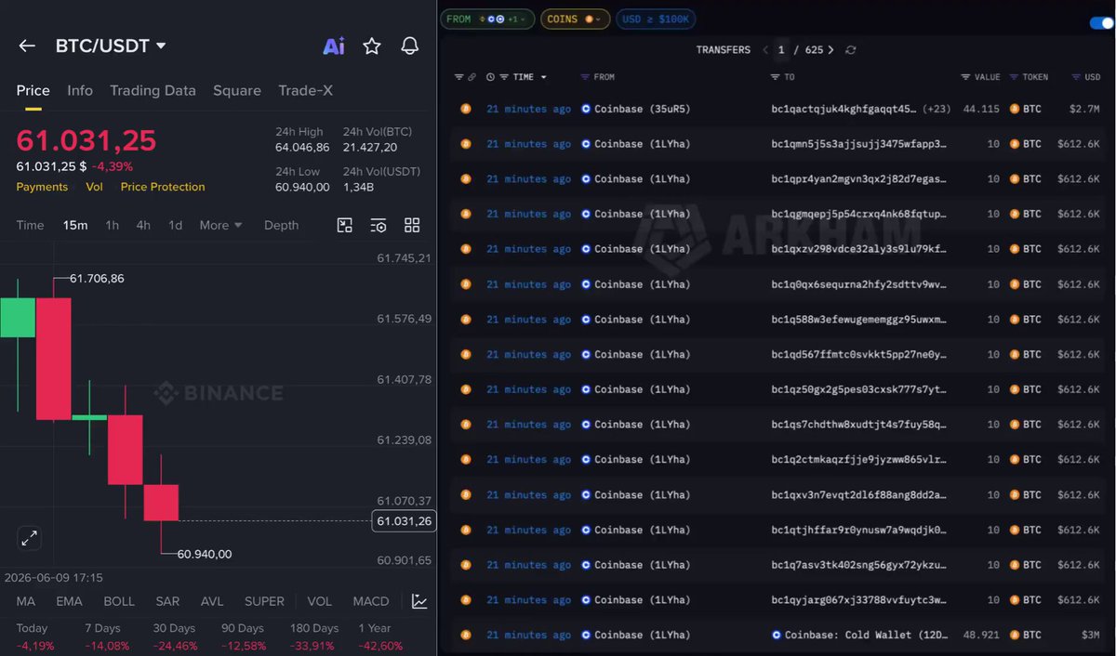The width and height of the screenshot is (1116, 656).
Task: Enable the EMA indicator
Action: click(x=69, y=601)
